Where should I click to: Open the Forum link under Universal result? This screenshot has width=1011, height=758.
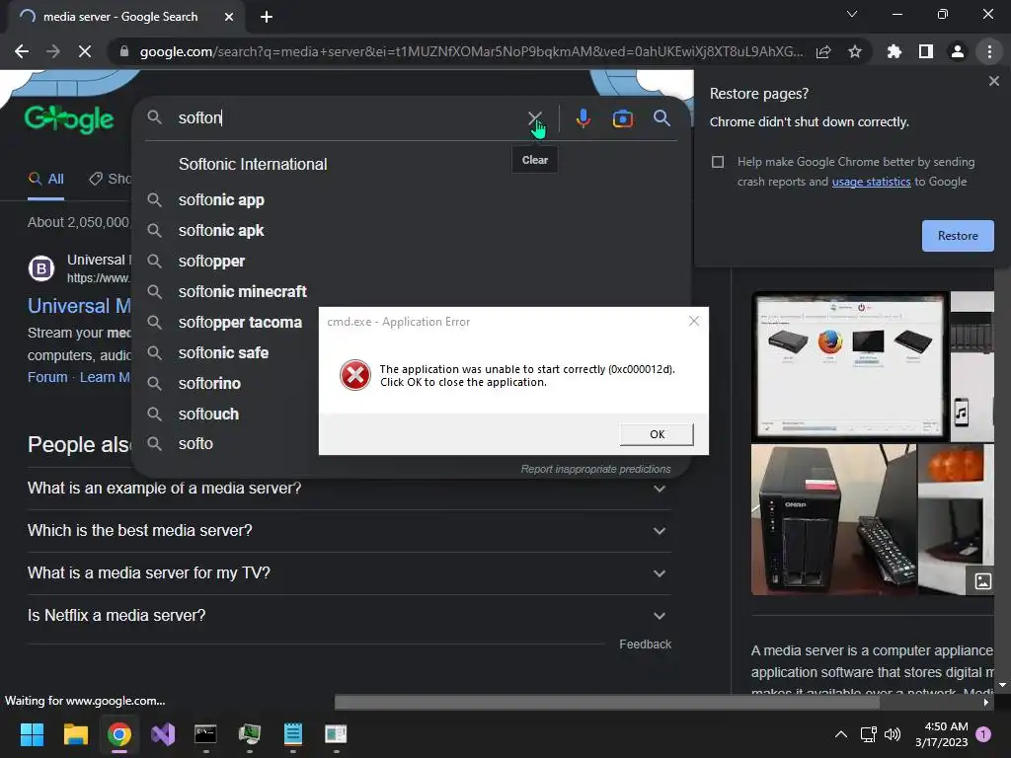click(47, 377)
